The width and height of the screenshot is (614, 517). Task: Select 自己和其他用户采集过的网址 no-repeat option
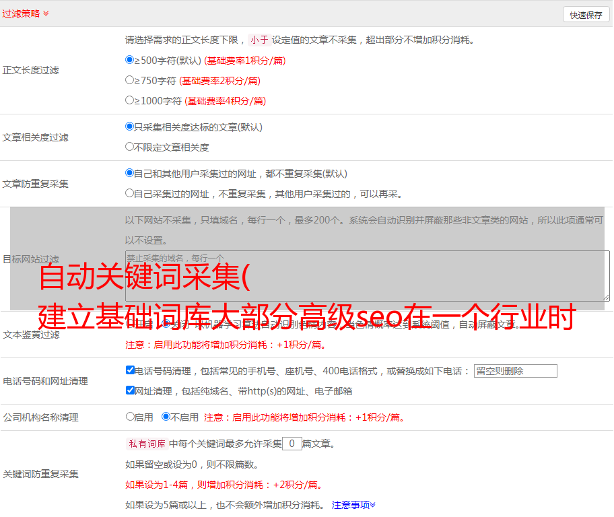click(130, 173)
